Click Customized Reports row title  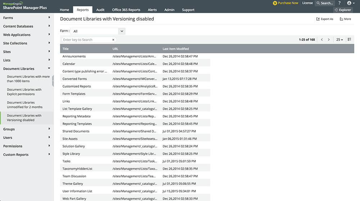pos(77,86)
